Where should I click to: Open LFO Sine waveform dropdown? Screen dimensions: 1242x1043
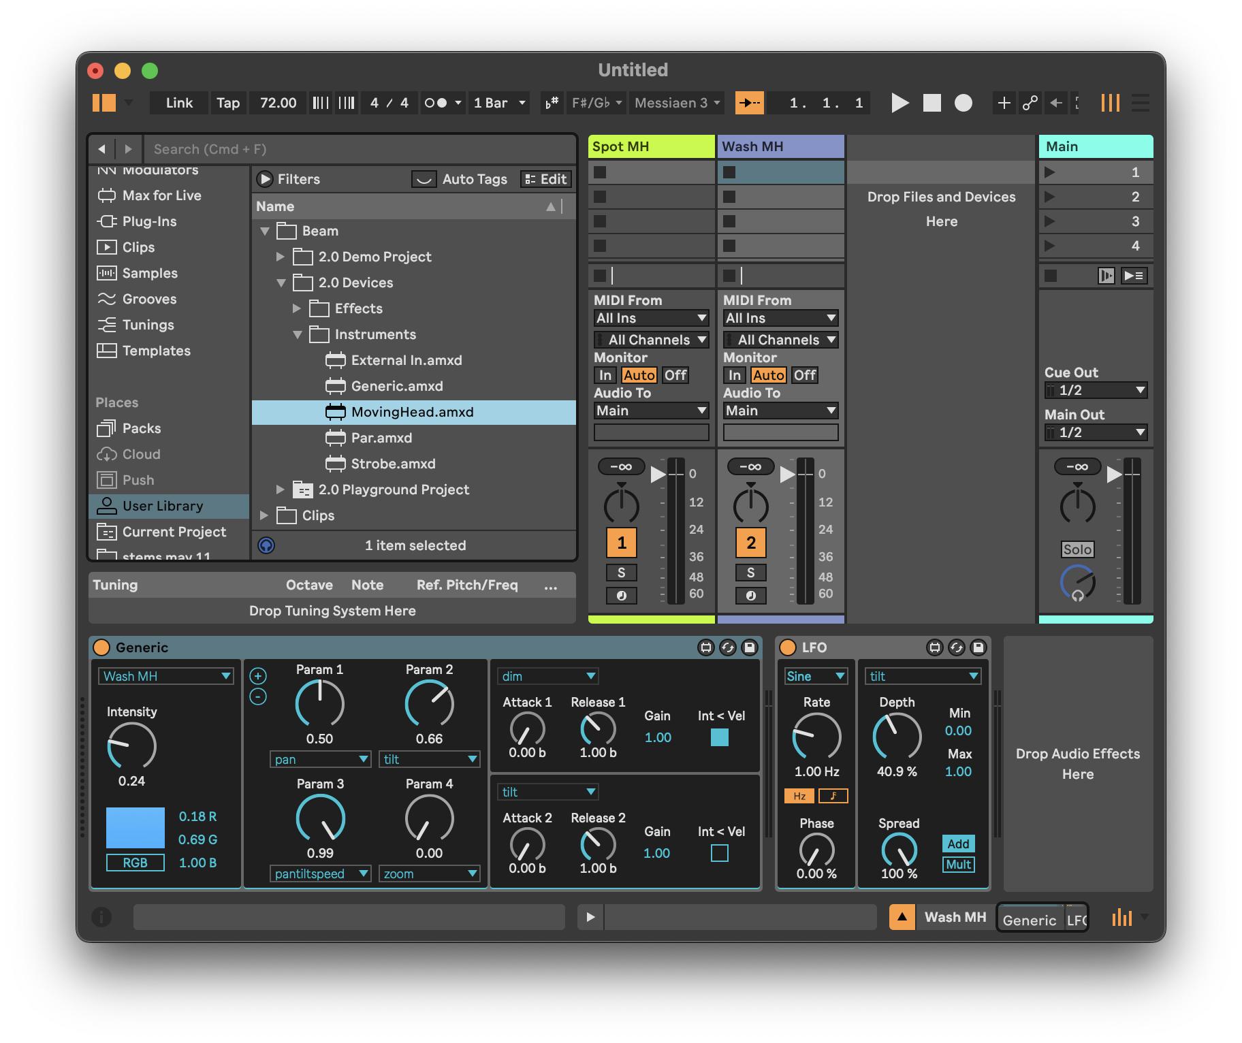tap(816, 676)
